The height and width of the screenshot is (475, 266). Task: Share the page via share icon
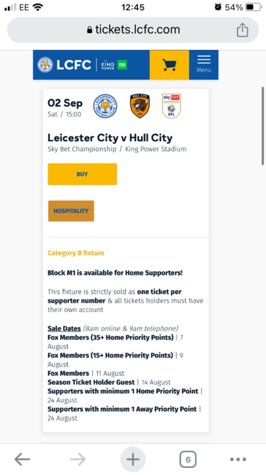coord(242,30)
